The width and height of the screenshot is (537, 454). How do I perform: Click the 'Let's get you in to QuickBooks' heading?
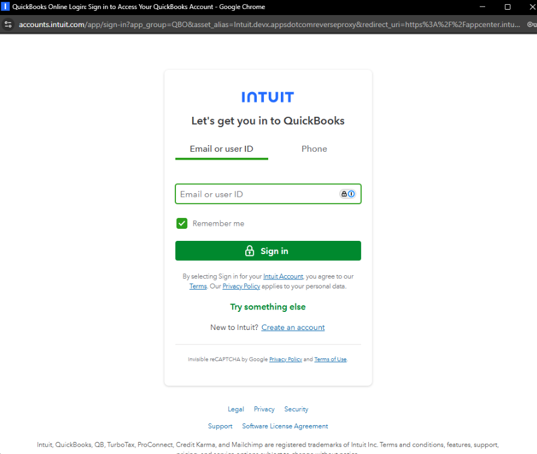point(268,121)
